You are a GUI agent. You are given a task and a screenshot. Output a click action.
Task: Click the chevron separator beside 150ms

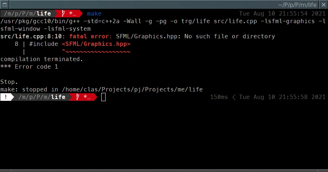[233, 97]
